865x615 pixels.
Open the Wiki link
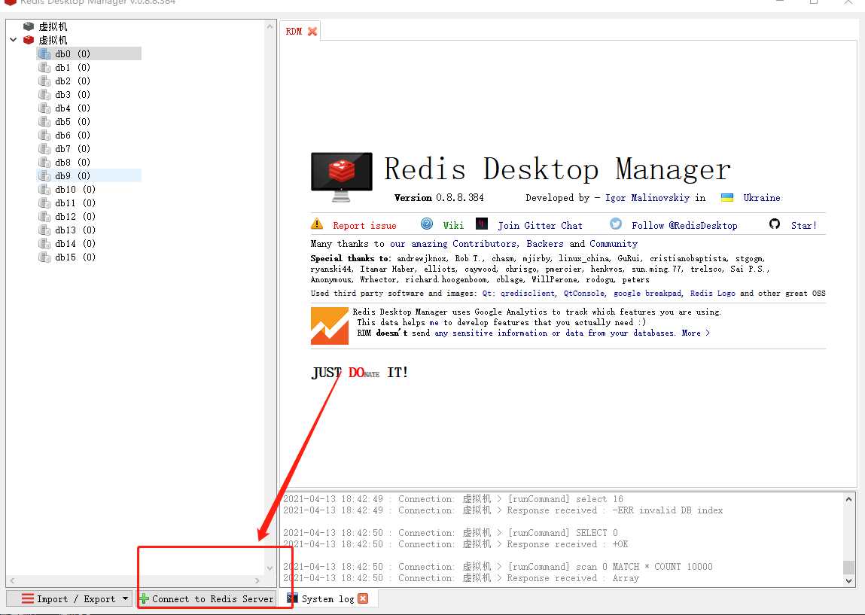point(453,226)
